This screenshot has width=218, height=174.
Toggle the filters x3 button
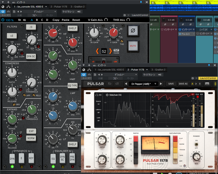(12, 36)
